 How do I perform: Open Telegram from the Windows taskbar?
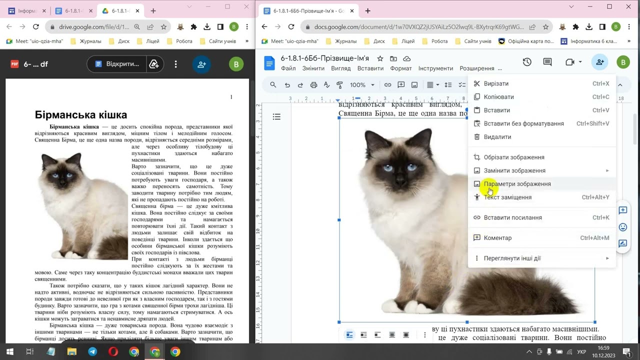coord(92,351)
